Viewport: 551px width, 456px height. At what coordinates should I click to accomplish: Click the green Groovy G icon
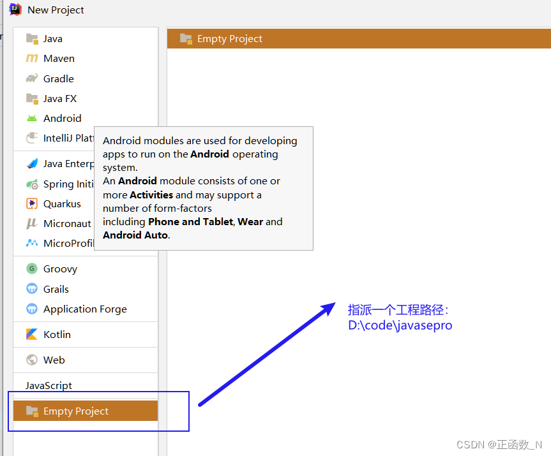pos(32,269)
